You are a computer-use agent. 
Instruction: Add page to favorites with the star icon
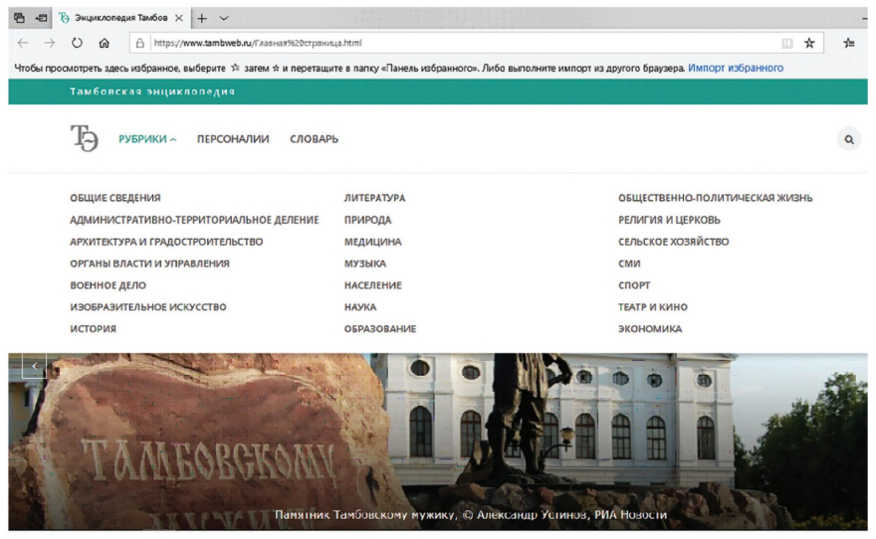[809, 44]
